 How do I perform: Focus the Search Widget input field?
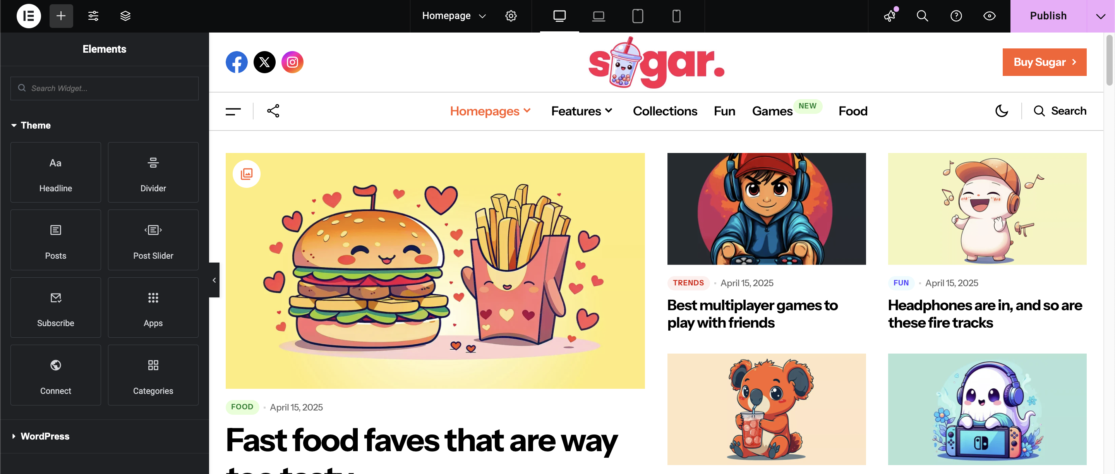pyautogui.click(x=104, y=88)
